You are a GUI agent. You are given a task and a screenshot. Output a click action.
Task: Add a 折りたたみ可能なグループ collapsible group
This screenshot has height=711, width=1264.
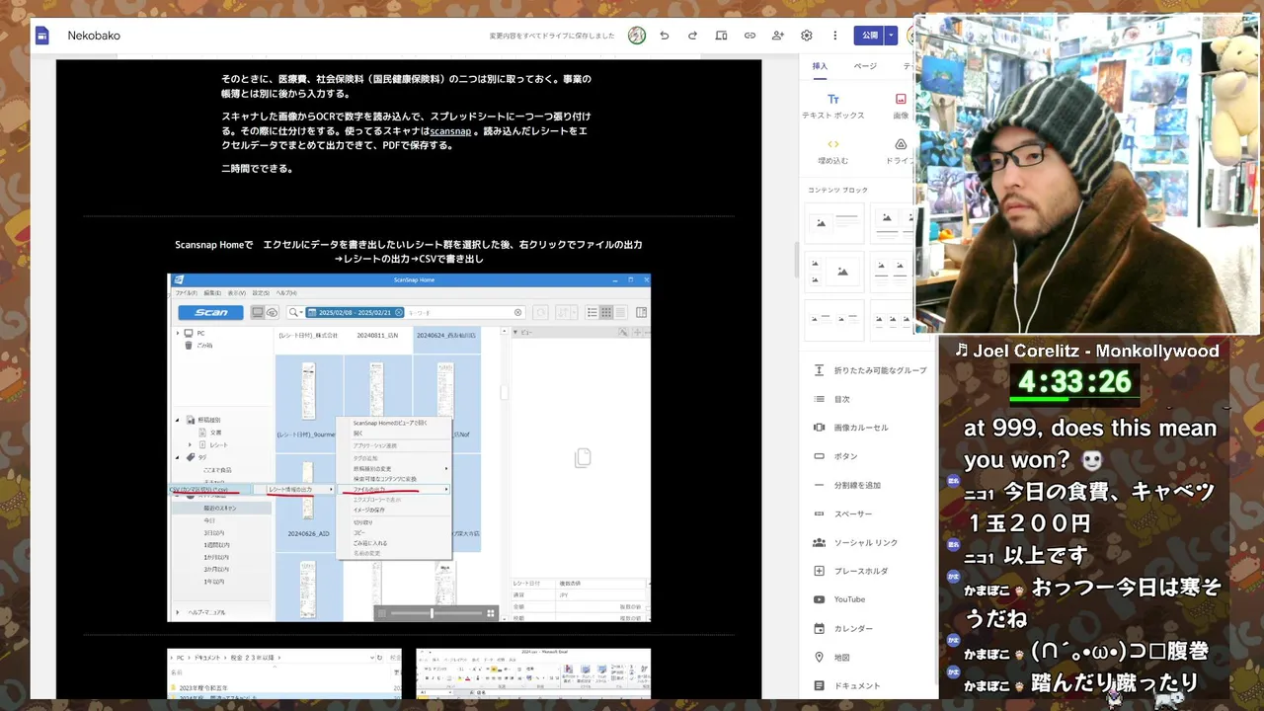[869, 370]
